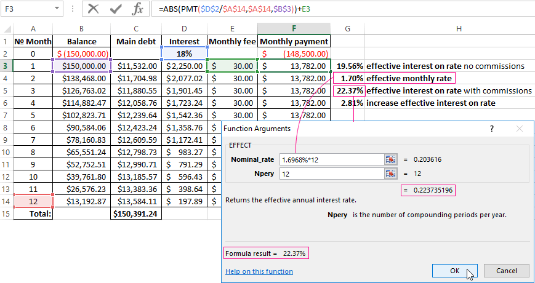Click the row 3 monthly fee 30.00 cell
This screenshot has height=283, width=535.
pos(232,66)
